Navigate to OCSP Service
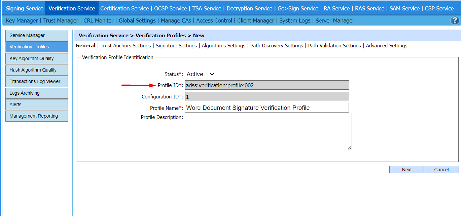 click(170, 8)
